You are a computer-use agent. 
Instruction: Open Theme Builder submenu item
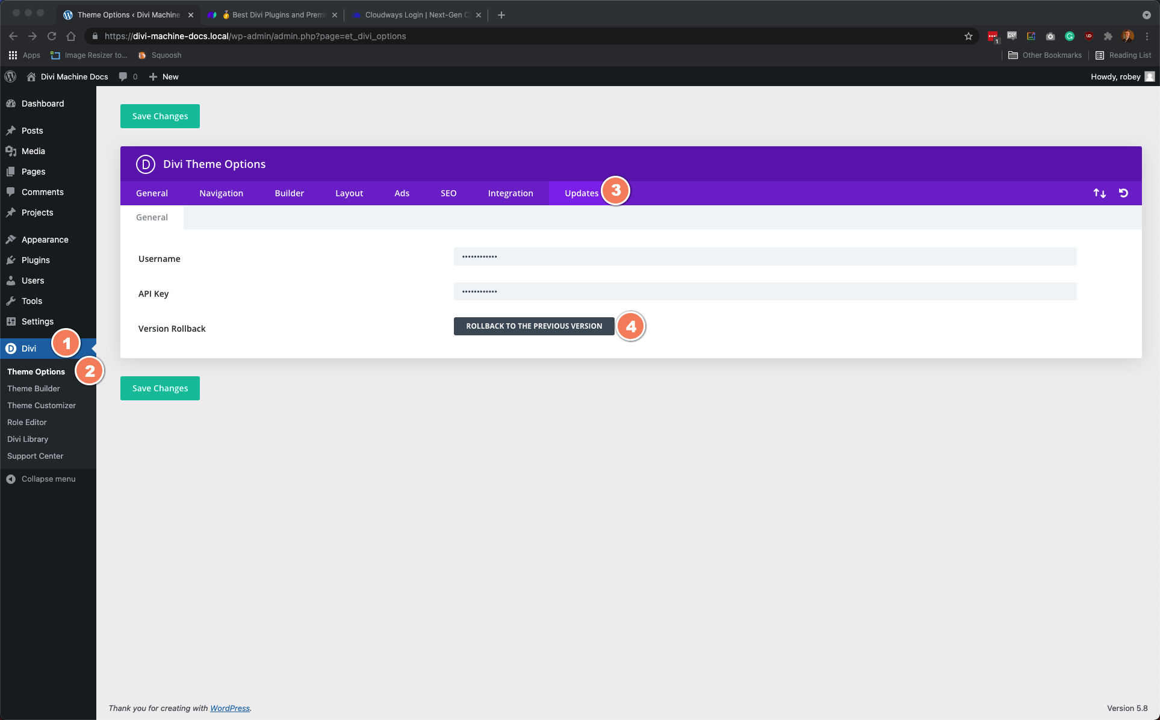pos(34,389)
